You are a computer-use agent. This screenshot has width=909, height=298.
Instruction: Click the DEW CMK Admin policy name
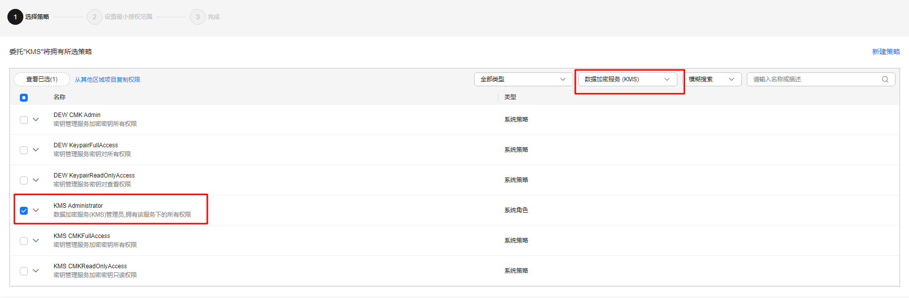coord(77,115)
